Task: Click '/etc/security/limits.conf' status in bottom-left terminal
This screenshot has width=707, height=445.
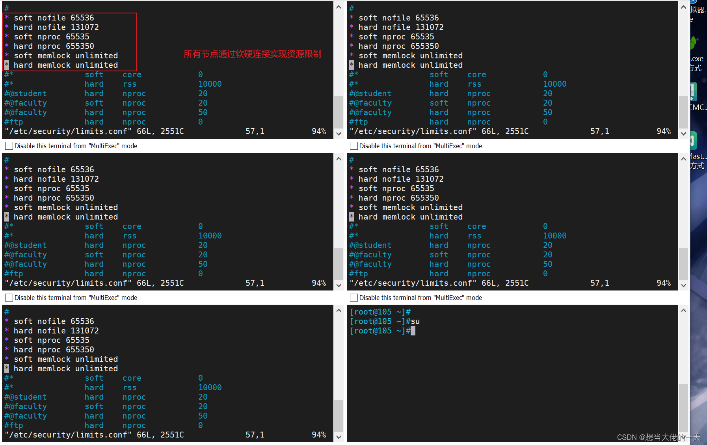Action: [x=68, y=435]
